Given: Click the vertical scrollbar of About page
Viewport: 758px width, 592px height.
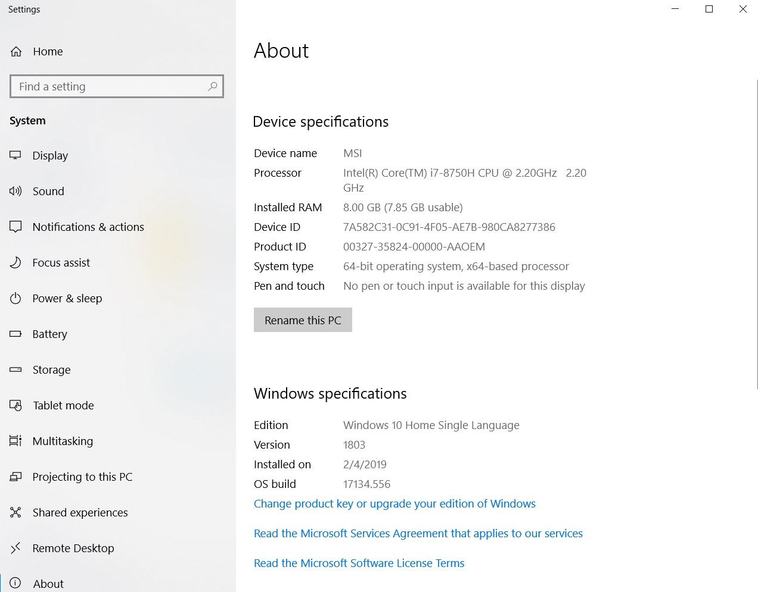Looking at the screenshot, I should pyautogui.click(x=757, y=234).
